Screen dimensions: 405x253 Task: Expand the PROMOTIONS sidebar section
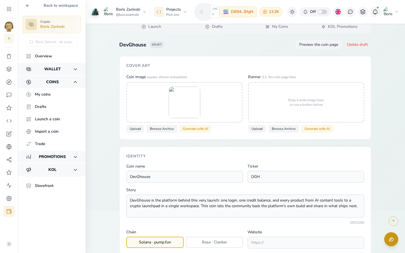point(52,157)
